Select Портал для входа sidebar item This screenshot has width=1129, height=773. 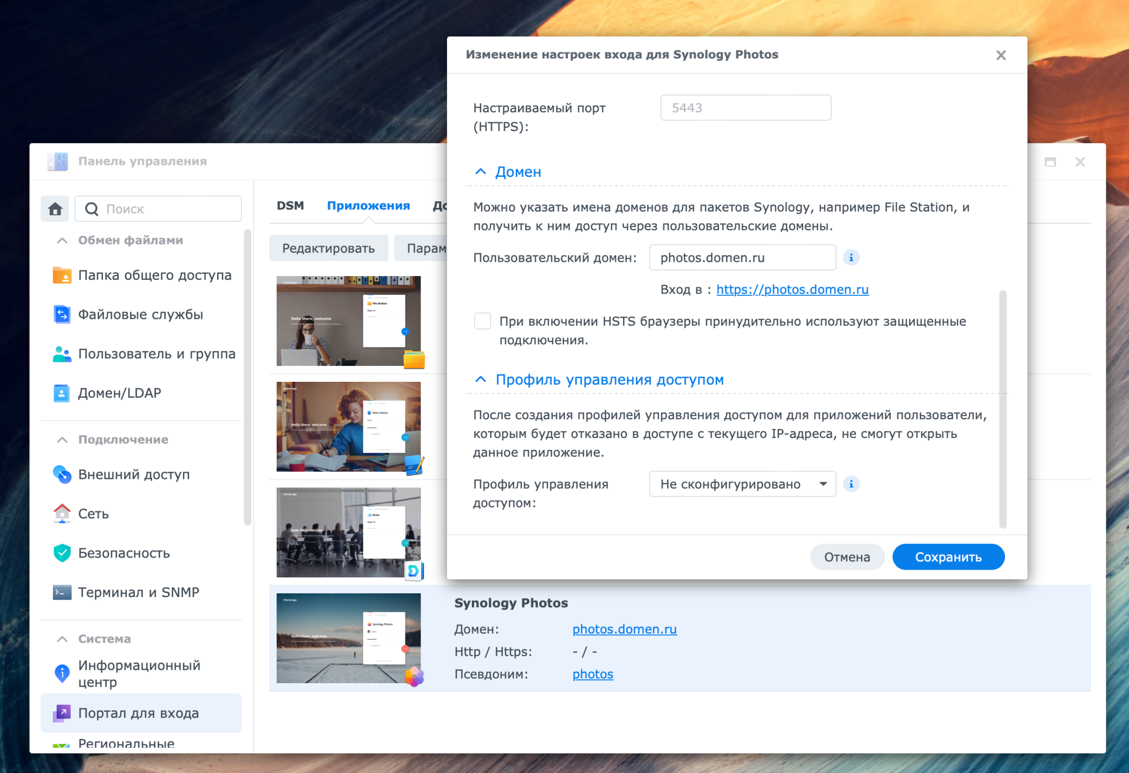click(x=142, y=713)
